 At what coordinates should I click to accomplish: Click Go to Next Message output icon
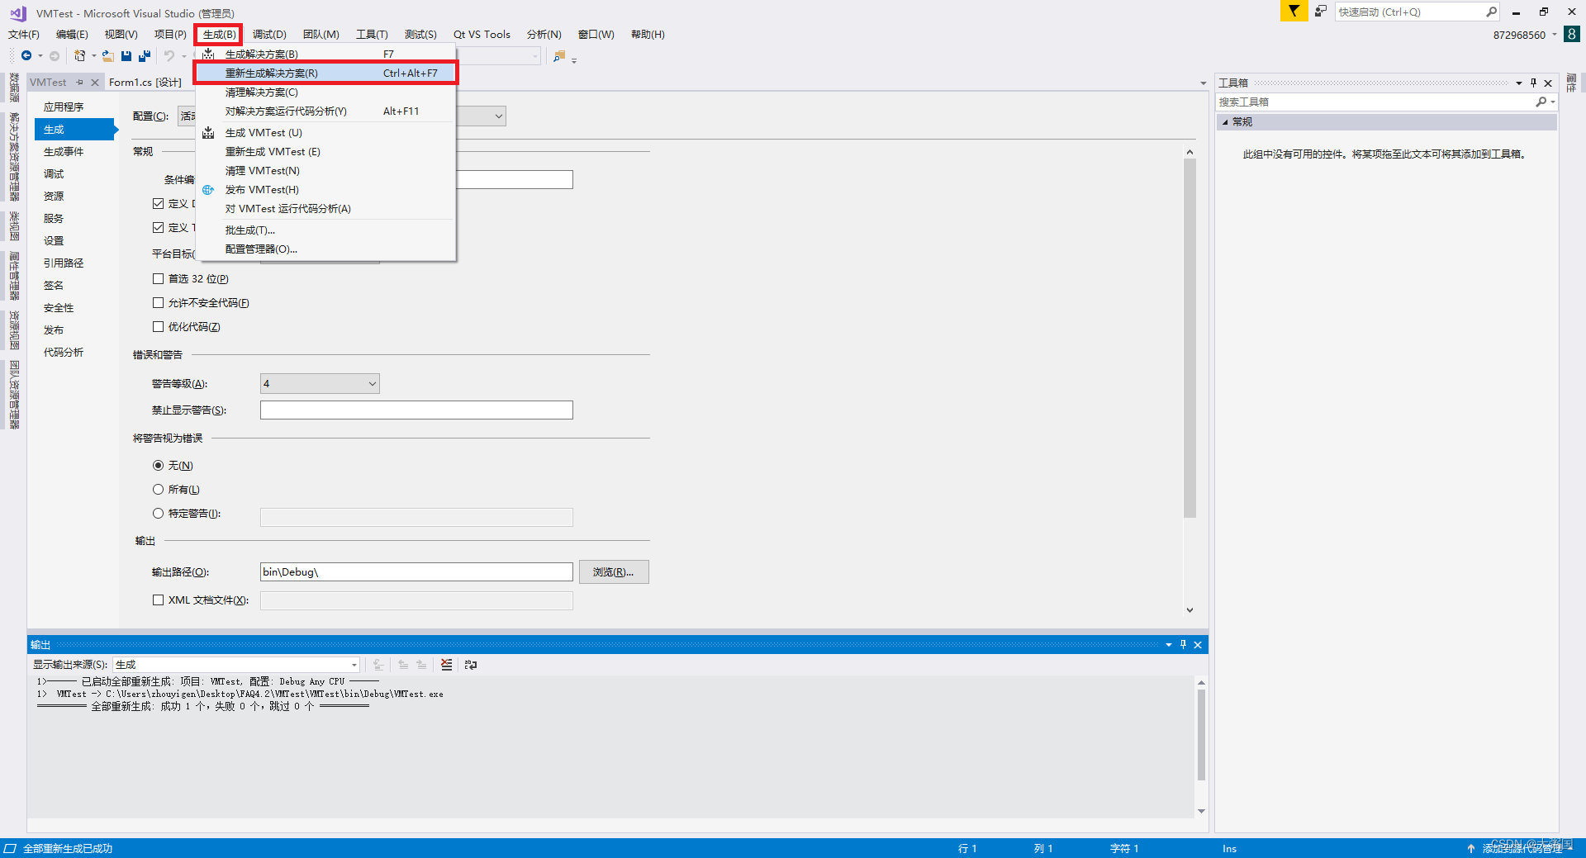pos(421,664)
